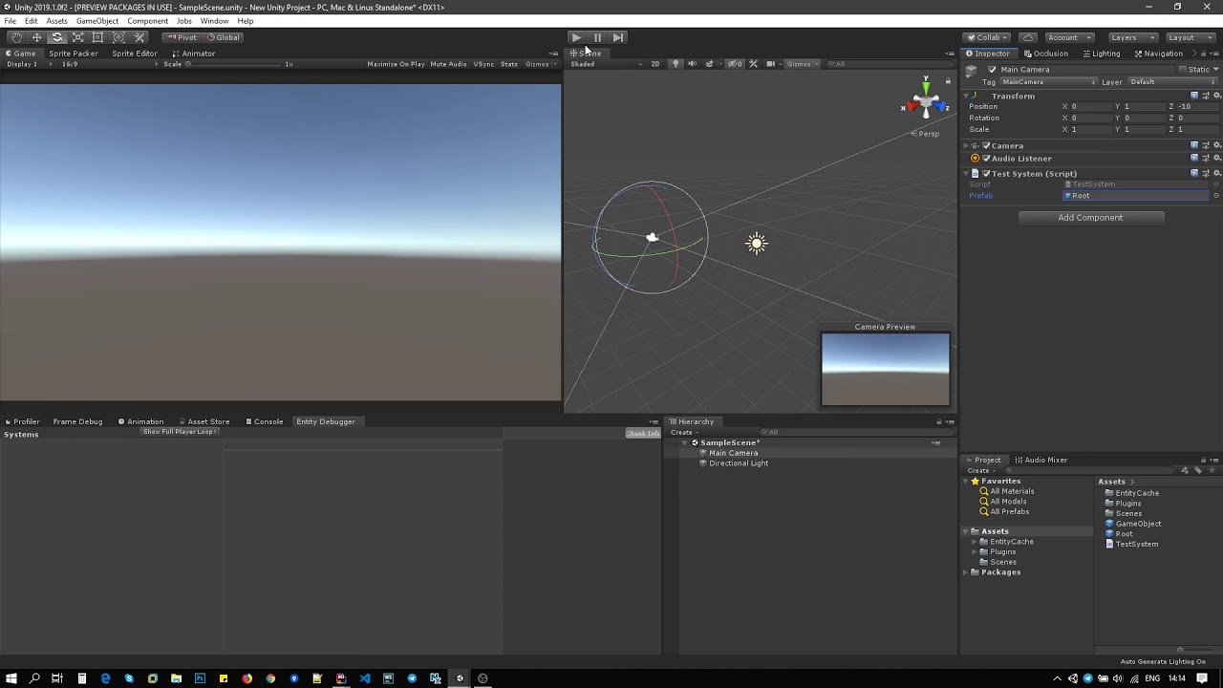Click the cloud services icon
This screenshot has width=1223, height=688.
(x=1028, y=37)
